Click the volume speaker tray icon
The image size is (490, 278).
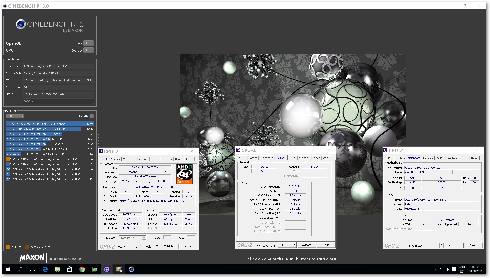point(448,269)
